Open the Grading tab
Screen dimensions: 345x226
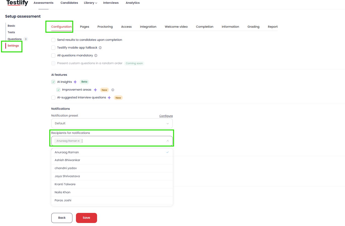click(x=253, y=27)
